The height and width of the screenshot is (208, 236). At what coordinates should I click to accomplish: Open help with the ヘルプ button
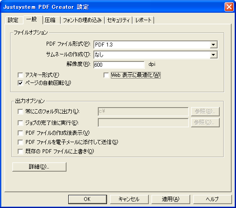(x=212, y=199)
